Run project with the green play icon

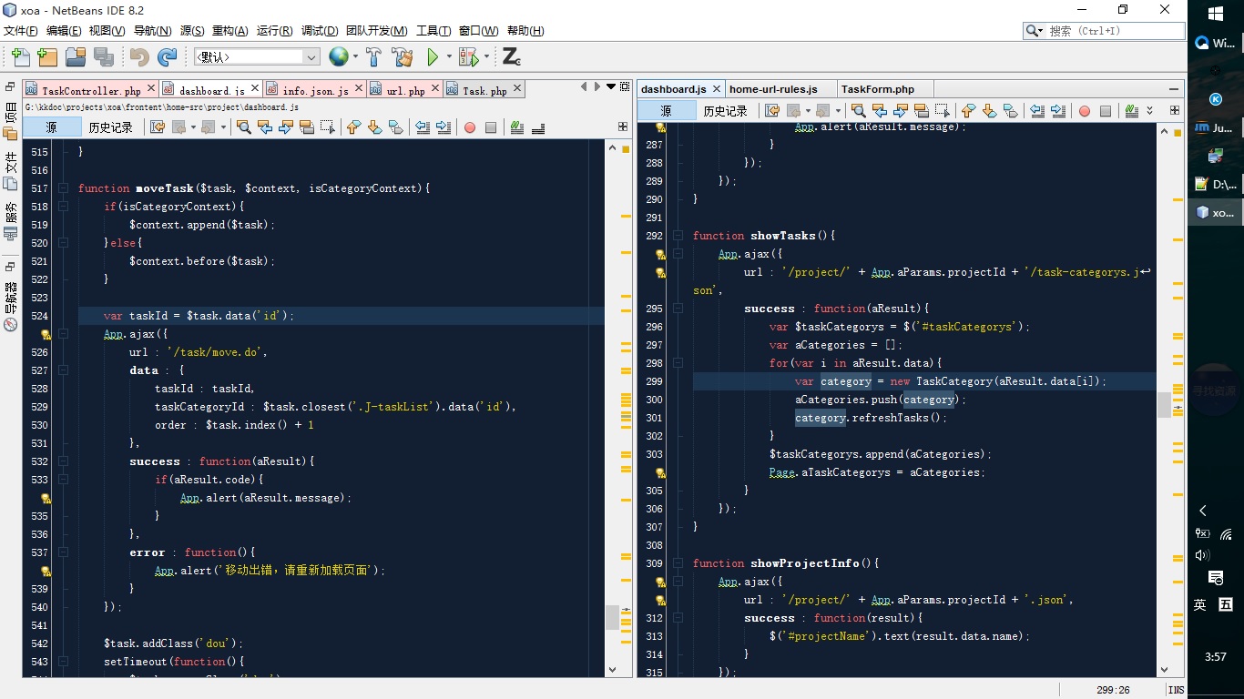pos(433,57)
